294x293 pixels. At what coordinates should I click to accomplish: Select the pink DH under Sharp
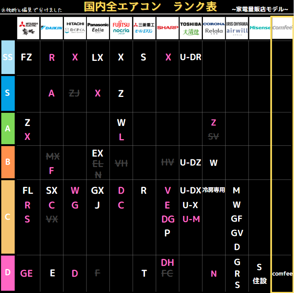(x=168, y=263)
